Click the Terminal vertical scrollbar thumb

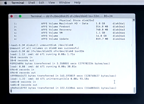[134, 90]
